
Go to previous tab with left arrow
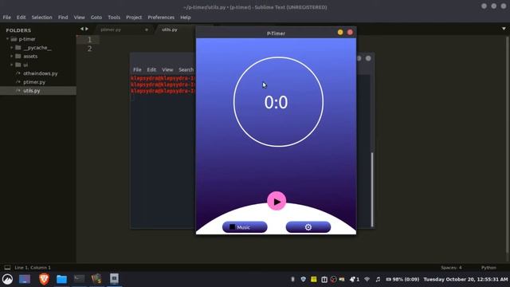(x=81, y=29)
